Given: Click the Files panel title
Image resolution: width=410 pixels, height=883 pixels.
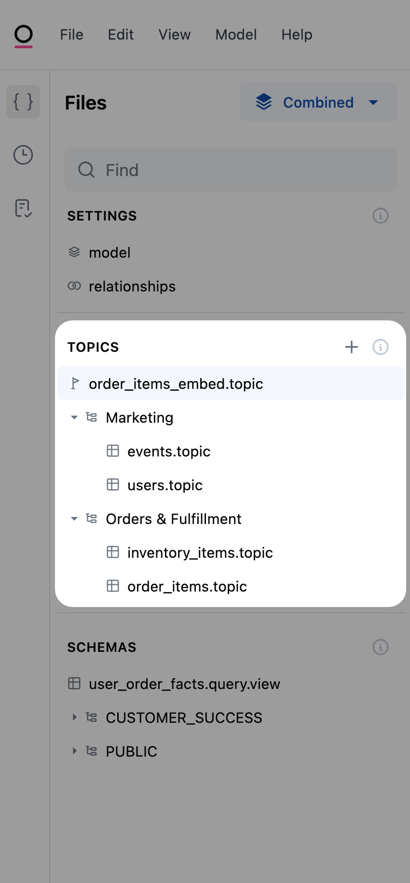Looking at the screenshot, I should [86, 103].
